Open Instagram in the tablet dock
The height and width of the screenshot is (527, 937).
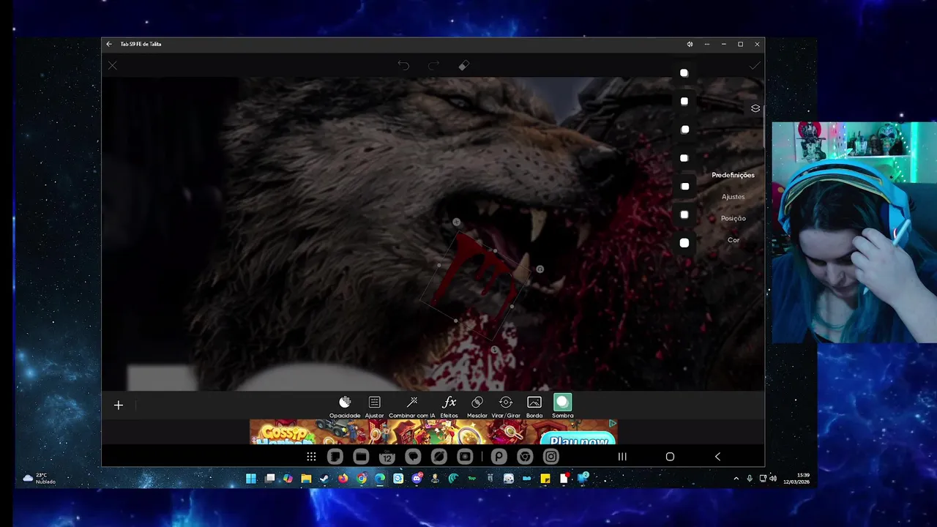tap(551, 457)
